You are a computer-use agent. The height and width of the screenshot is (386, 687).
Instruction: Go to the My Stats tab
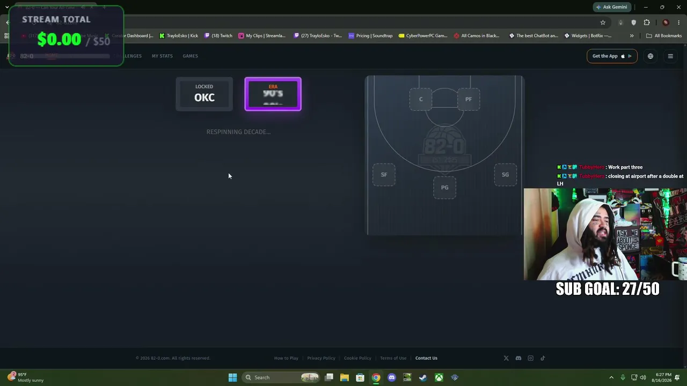click(x=162, y=56)
